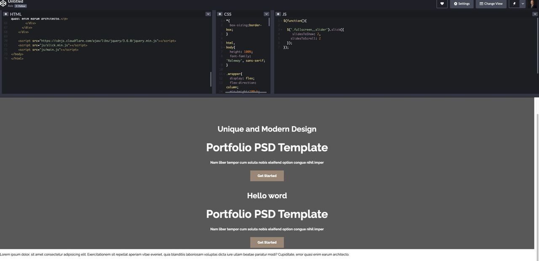
Task: Expand the CSS panel dropdown arrow
Action: pyautogui.click(x=266, y=14)
